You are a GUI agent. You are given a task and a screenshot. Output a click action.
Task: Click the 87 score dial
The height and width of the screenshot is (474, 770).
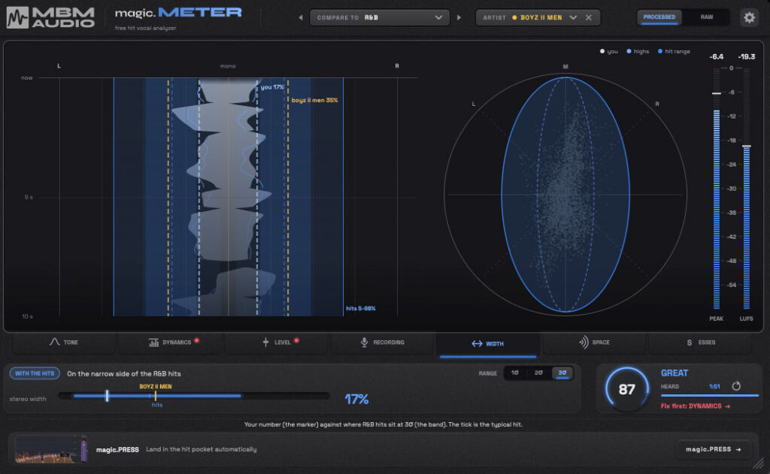click(626, 389)
